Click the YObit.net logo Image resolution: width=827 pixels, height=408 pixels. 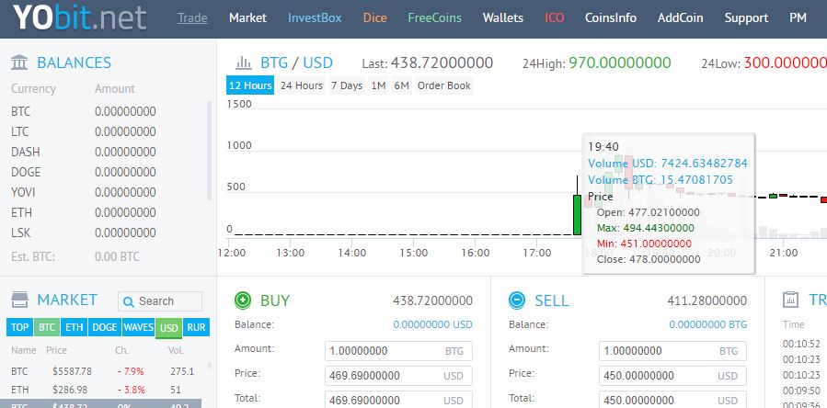79,17
